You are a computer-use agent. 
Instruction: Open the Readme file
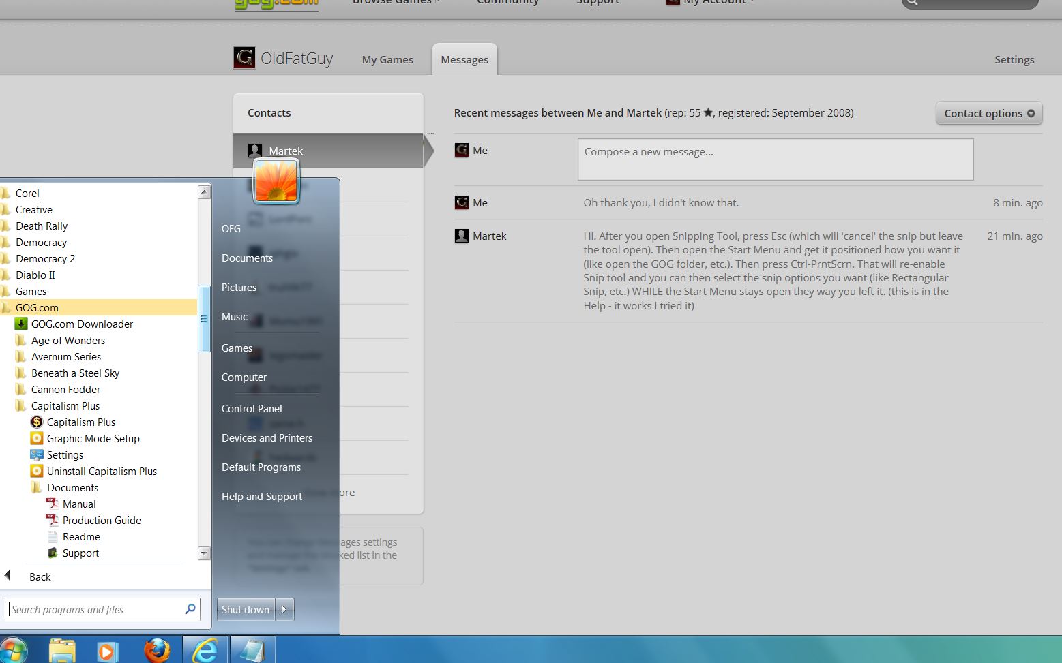[74, 537]
